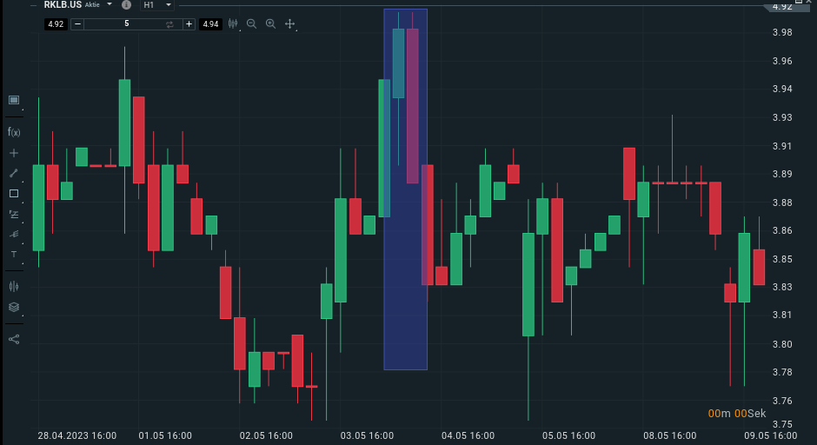This screenshot has height=445, width=817.
Task: Click the 3.98 price axis label
Action: click(x=782, y=32)
